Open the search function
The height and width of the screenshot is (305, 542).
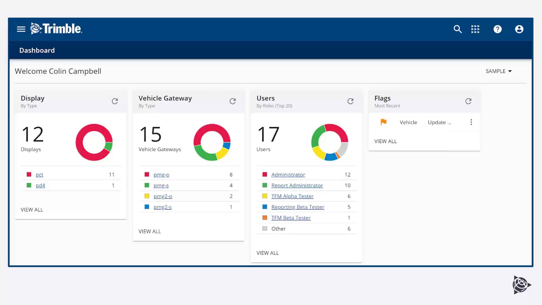(x=458, y=29)
